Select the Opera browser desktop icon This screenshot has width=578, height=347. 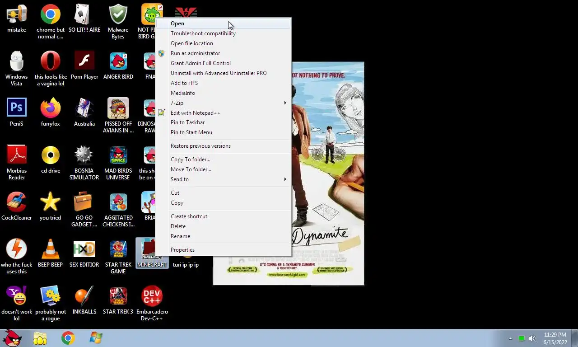pos(51,69)
